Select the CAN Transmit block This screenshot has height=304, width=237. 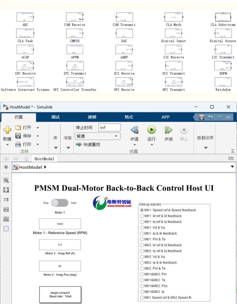tap(124, 17)
